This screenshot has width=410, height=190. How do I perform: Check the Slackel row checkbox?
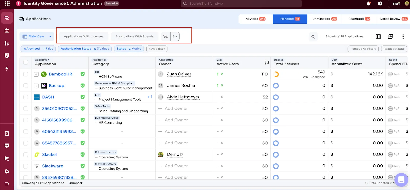pos(26,154)
